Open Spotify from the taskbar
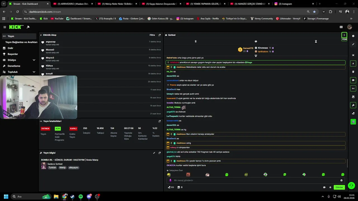Screen dimensions: 358x201 coord(81,197)
